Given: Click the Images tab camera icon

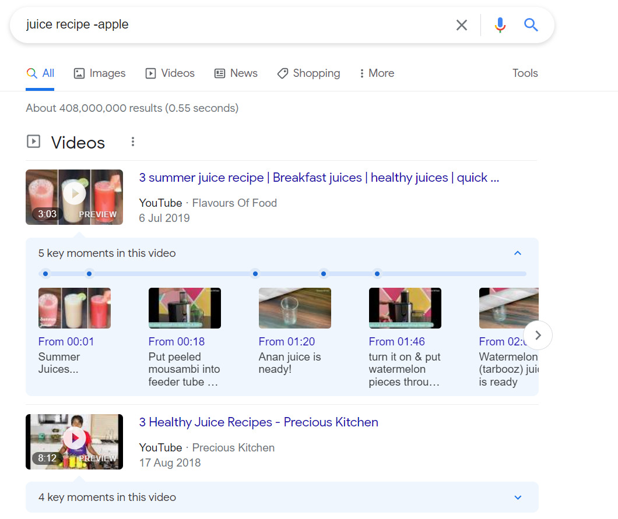Looking at the screenshot, I should tap(78, 73).
